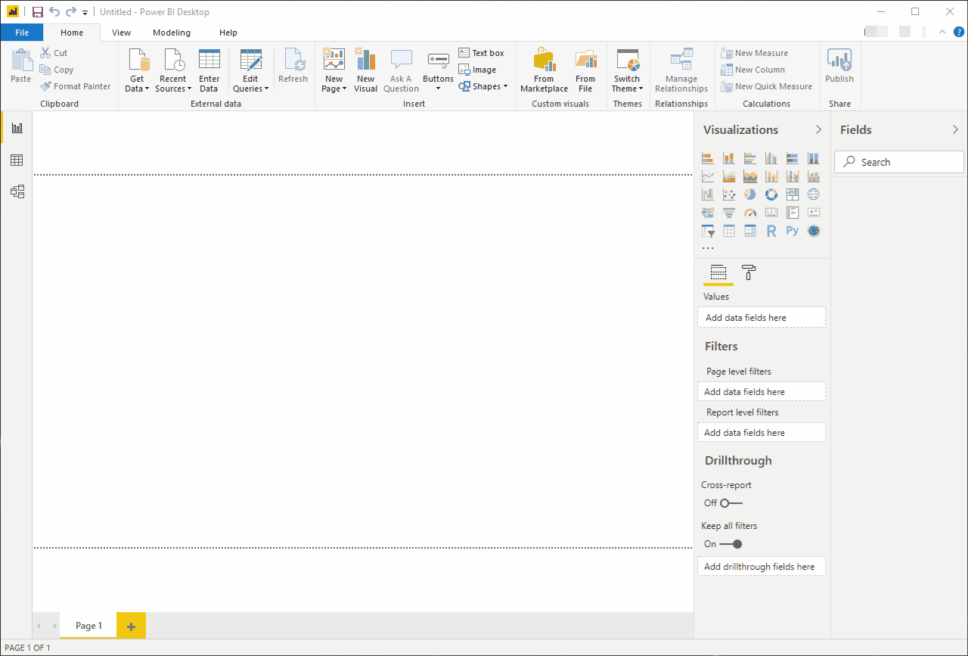
Task: Open the New Page dropdown
Action: [x=334, y=70]
